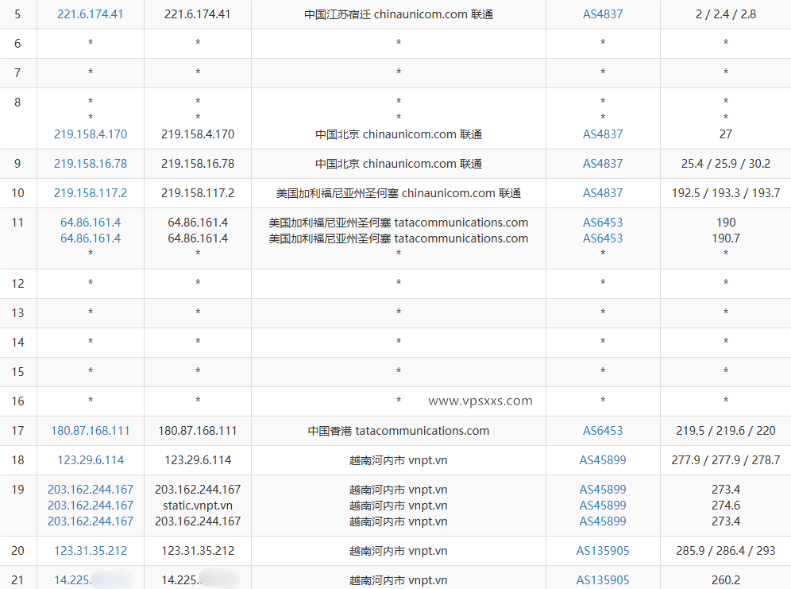Select the last 203.162.244.167 link

click(90, 521)
